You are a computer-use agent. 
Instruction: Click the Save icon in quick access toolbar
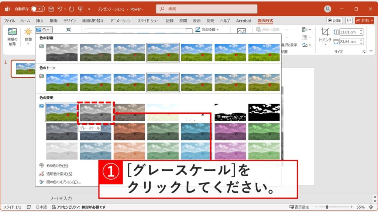(x=52, y=8)
